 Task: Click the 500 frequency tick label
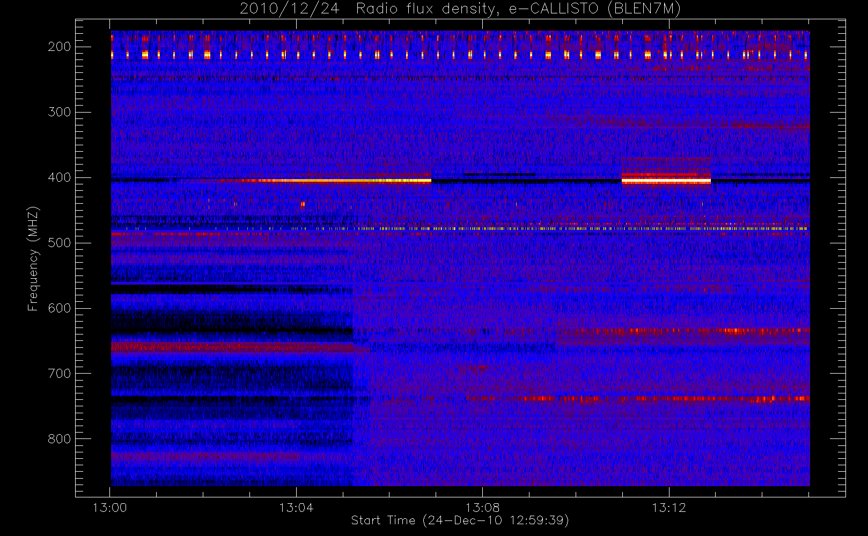click(59, 243)
